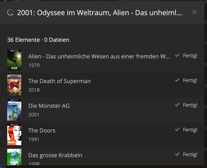Click the dialog title 2001: Odyssee im Weltraum
This screenshot has width=207, height=168.
[99, 13]
